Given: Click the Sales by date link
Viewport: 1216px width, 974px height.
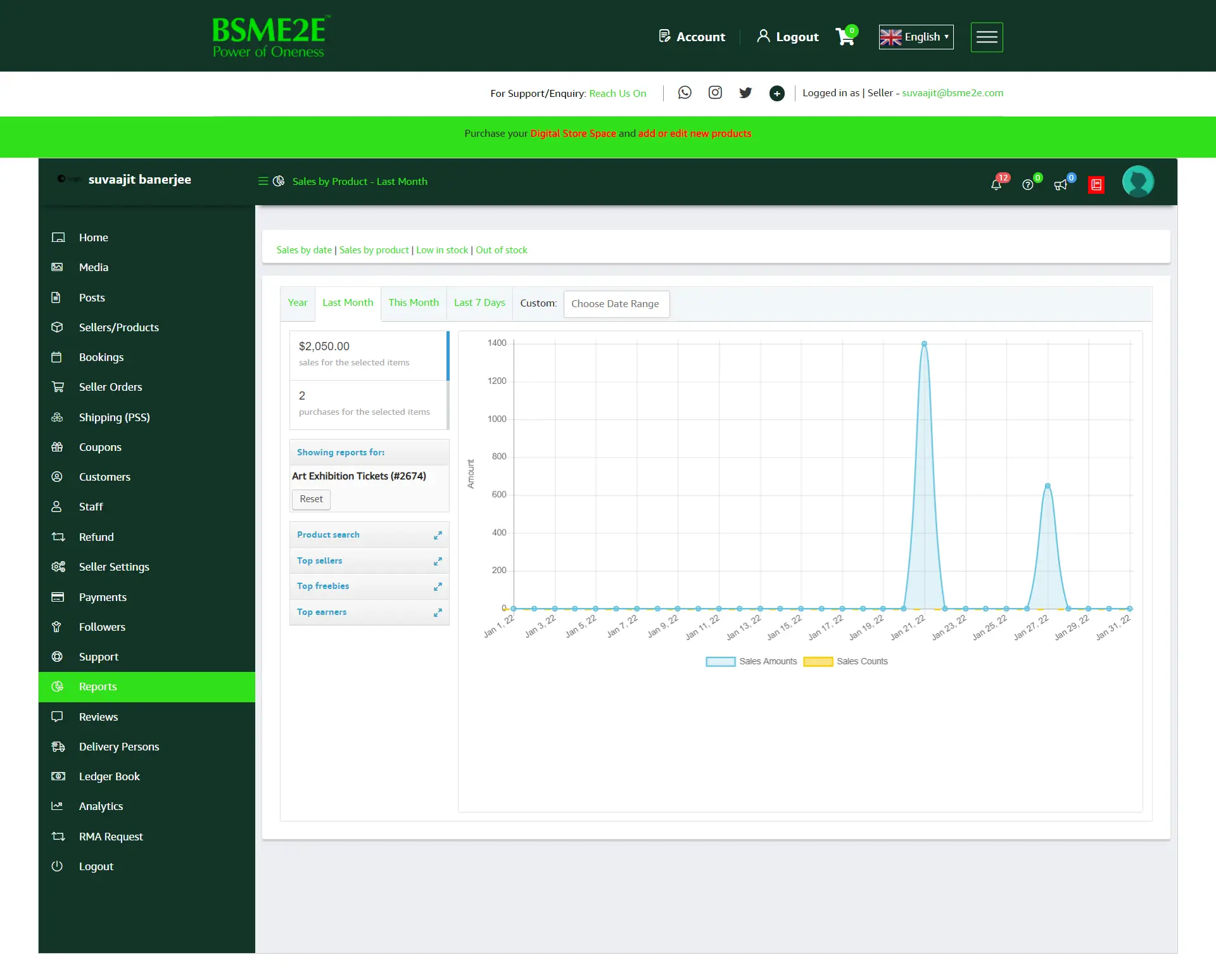Looking at the screenshot, I should coord(304,250).
